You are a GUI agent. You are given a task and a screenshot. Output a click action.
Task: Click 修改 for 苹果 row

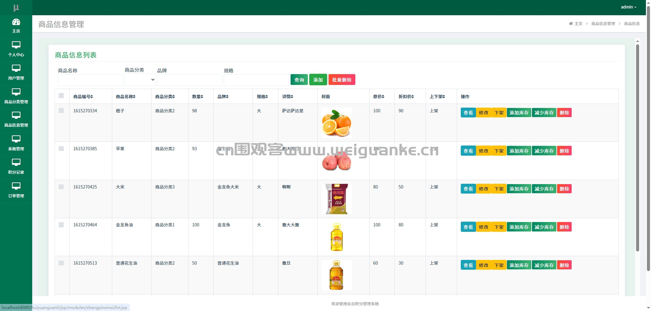click(x=484, y=151)
